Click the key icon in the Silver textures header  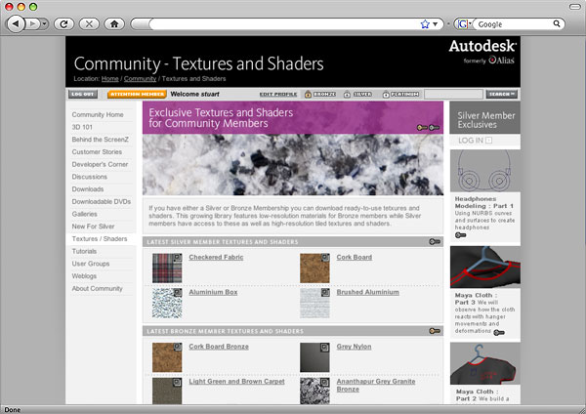pyautogui.click(x=434, y=241)
